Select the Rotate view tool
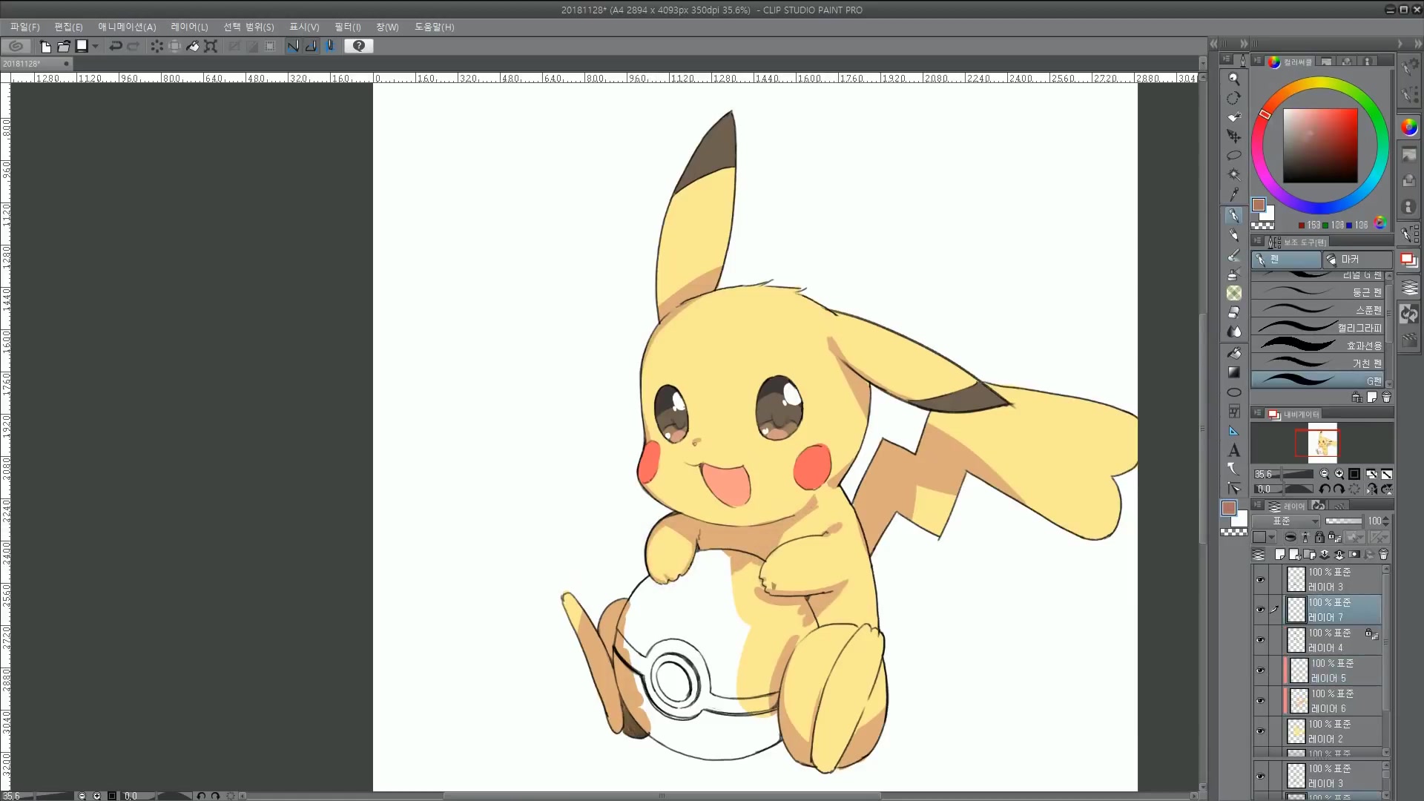1424x801 pixels. [x=1233, y=98]
